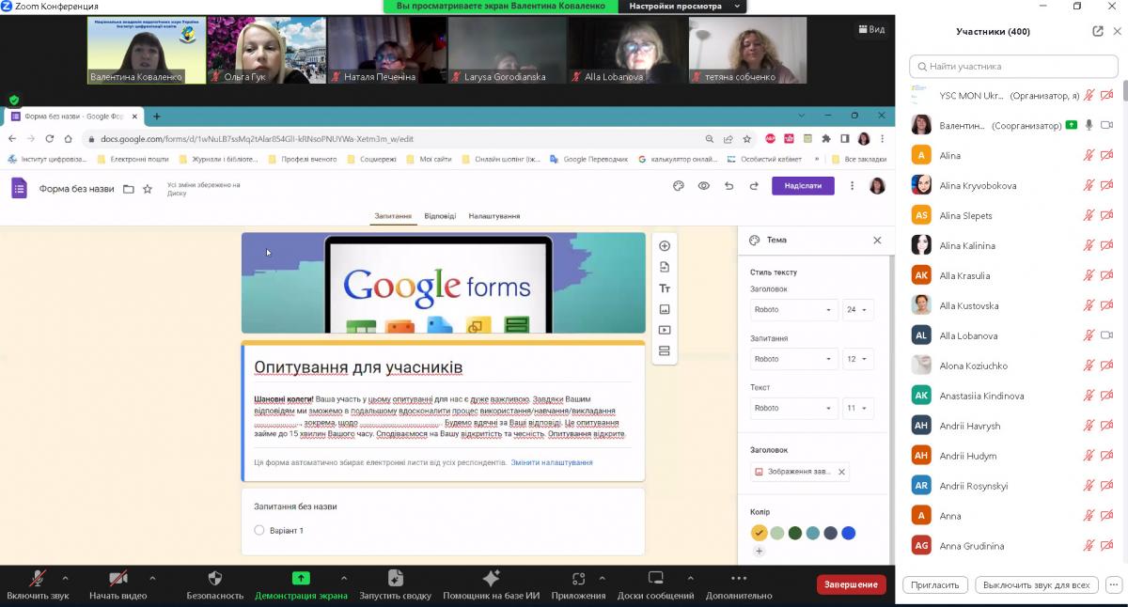1128x607 pixels.
Task: Open Google Переводчик bookmark
Action: pyautogui.click(x=587, y=160)
